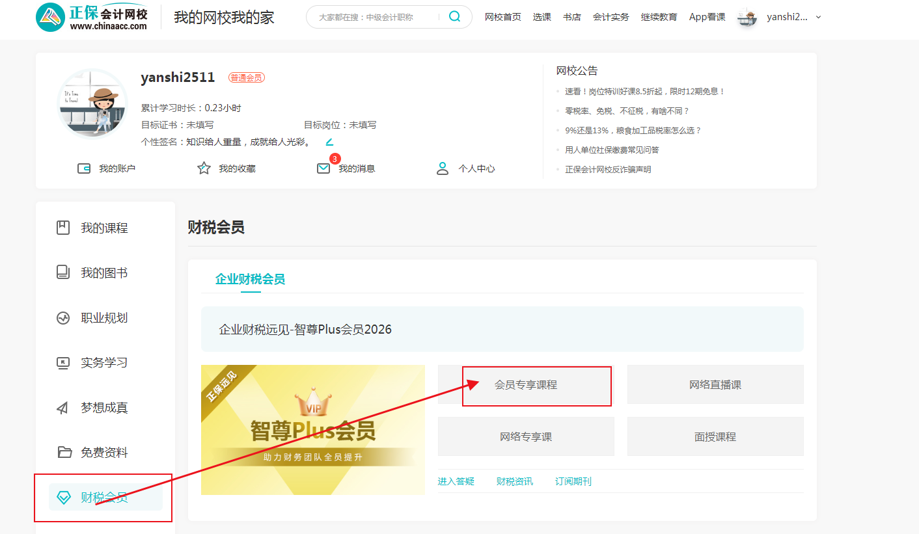Open 个人中心 text link

tap(476, 168)
